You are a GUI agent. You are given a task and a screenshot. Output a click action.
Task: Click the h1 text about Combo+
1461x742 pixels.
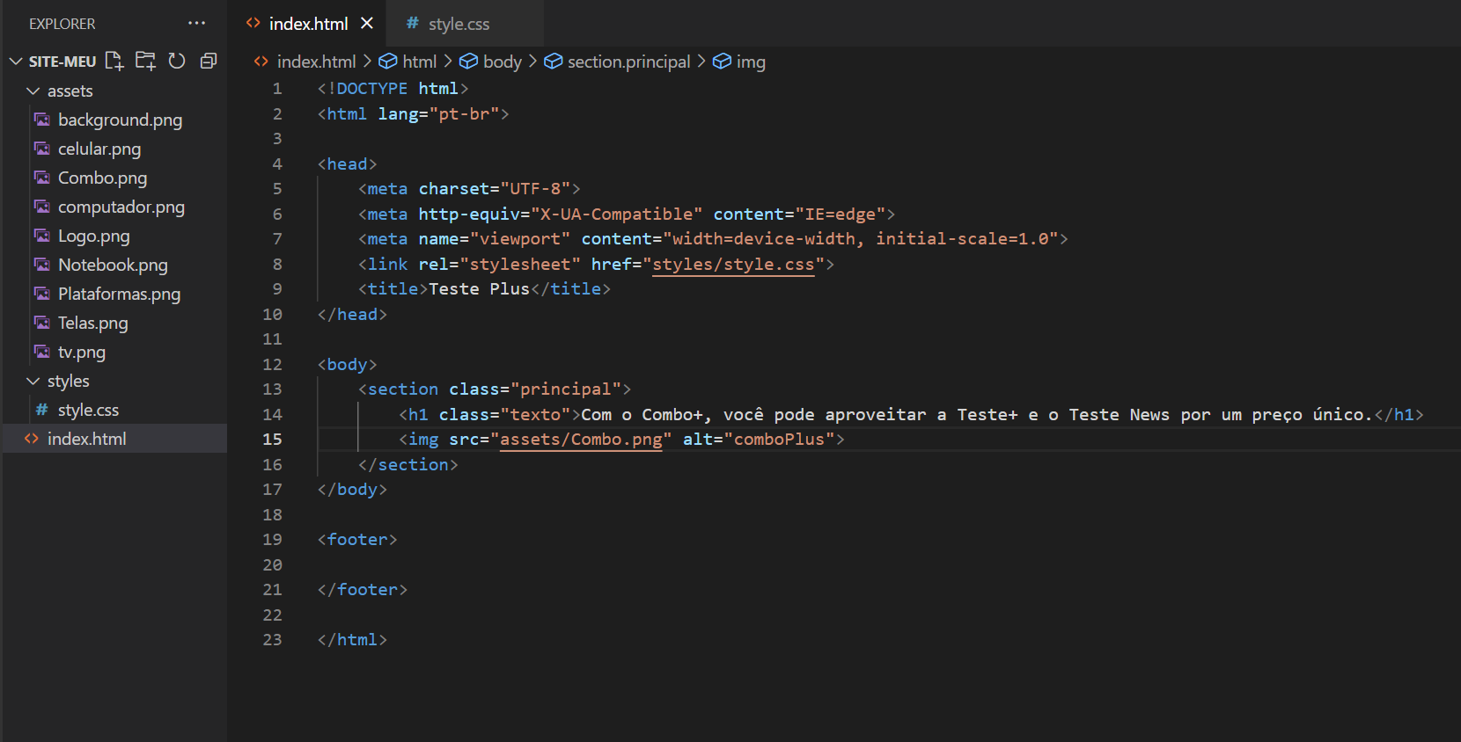click(x=976, y=414)
